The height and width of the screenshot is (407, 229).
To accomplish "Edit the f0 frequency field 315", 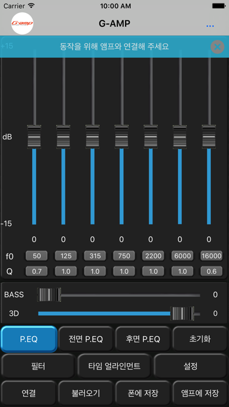I will (95, 256).
